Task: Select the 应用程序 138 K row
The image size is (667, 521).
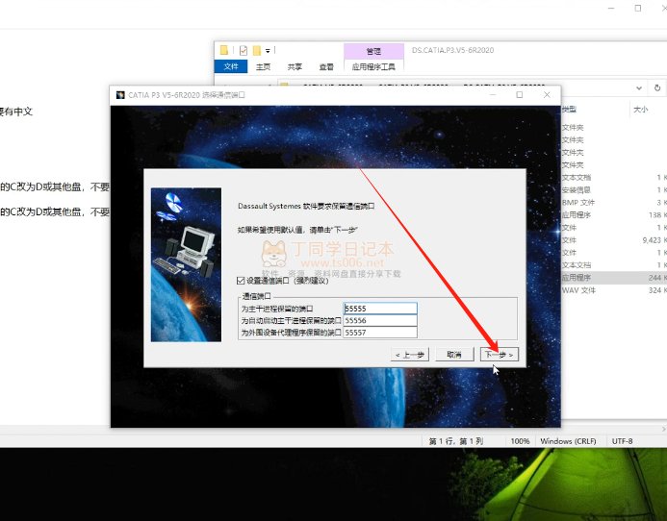Action: click(x=614, y=214)
